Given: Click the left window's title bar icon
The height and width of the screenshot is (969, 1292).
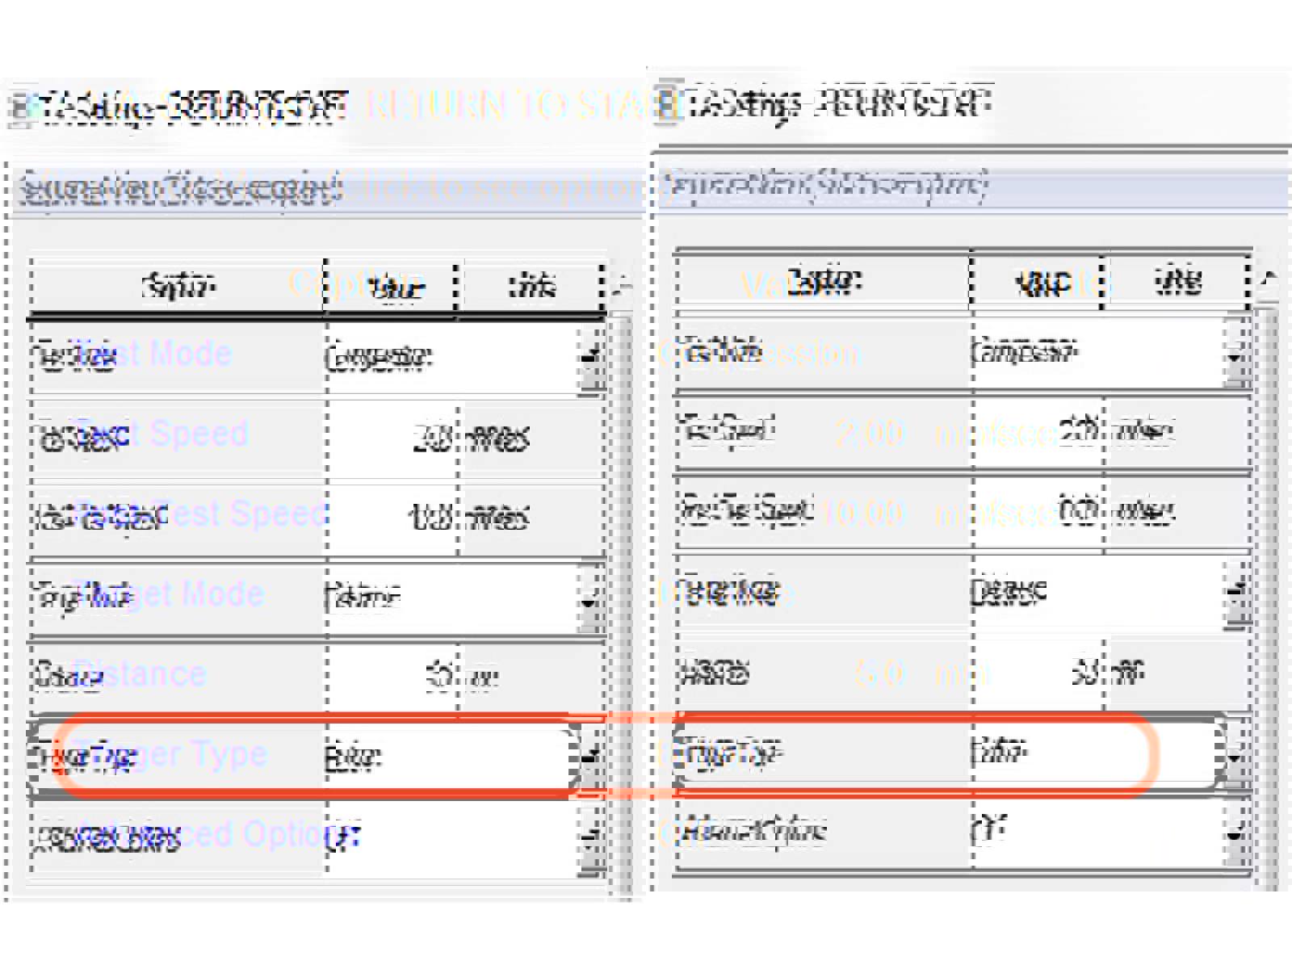Looking at the screenshot, I should 21,107.
